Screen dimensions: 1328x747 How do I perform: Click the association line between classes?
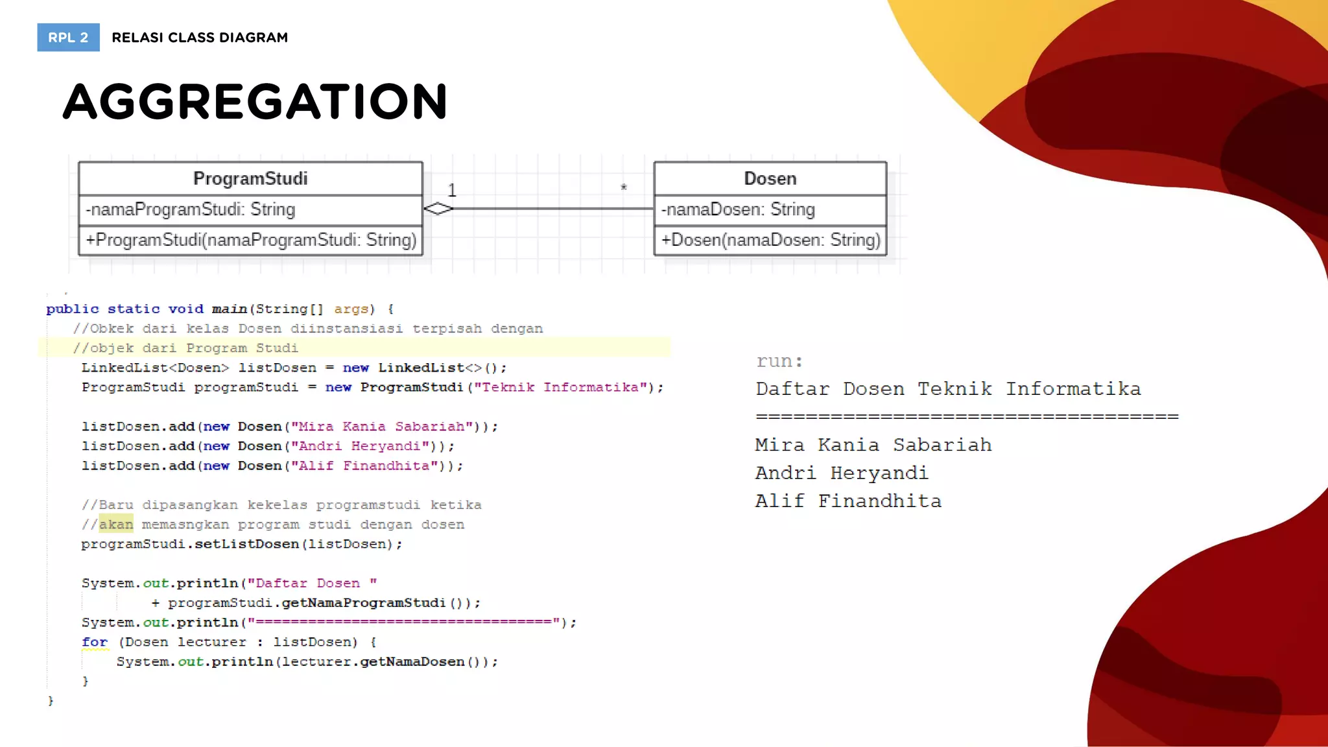coord(551,209)
